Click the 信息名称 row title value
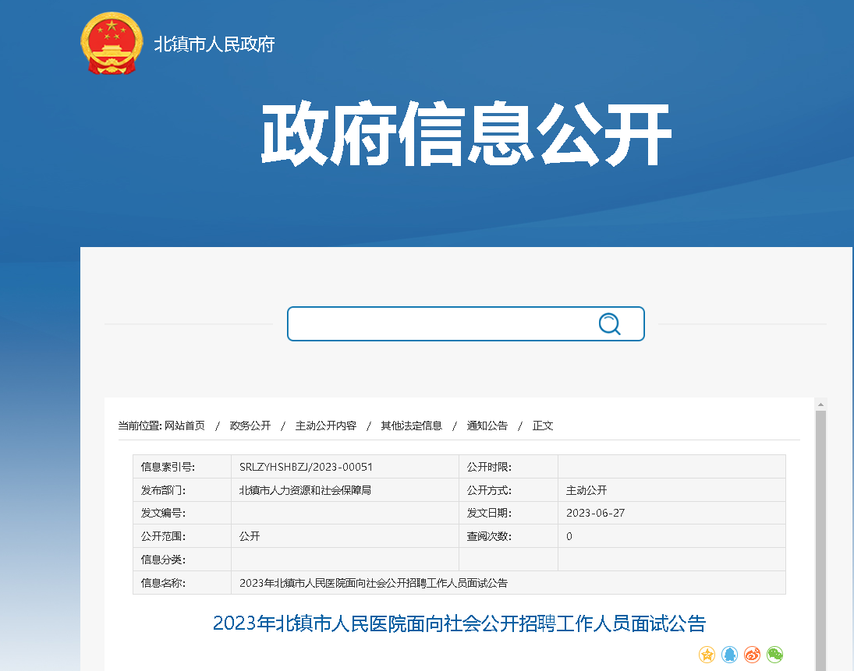The image size is (854, 671). (373, 584)
